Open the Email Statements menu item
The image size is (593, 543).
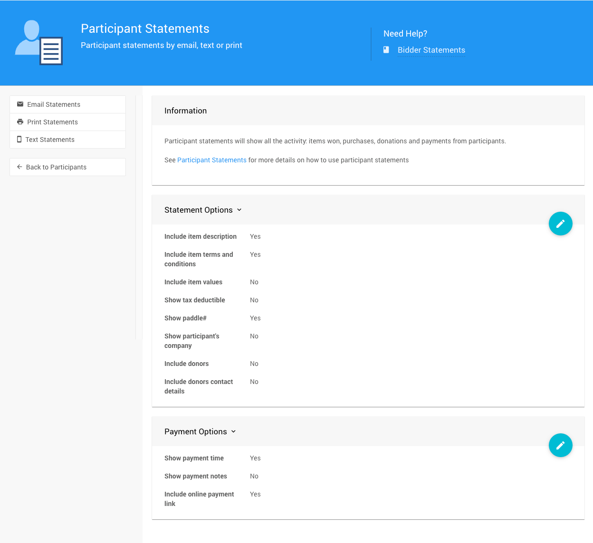point(54,104)
